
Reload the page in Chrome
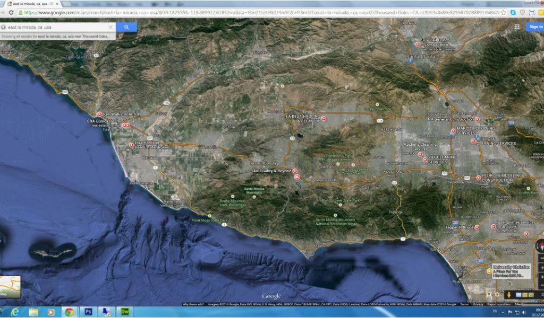[11, 13]
